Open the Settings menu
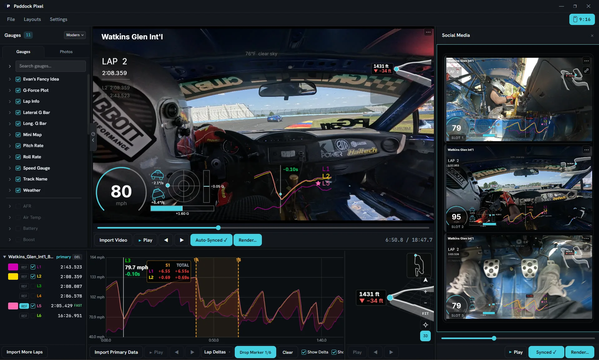The width and height of the screenshot is (599, 360). click(58, 19)
